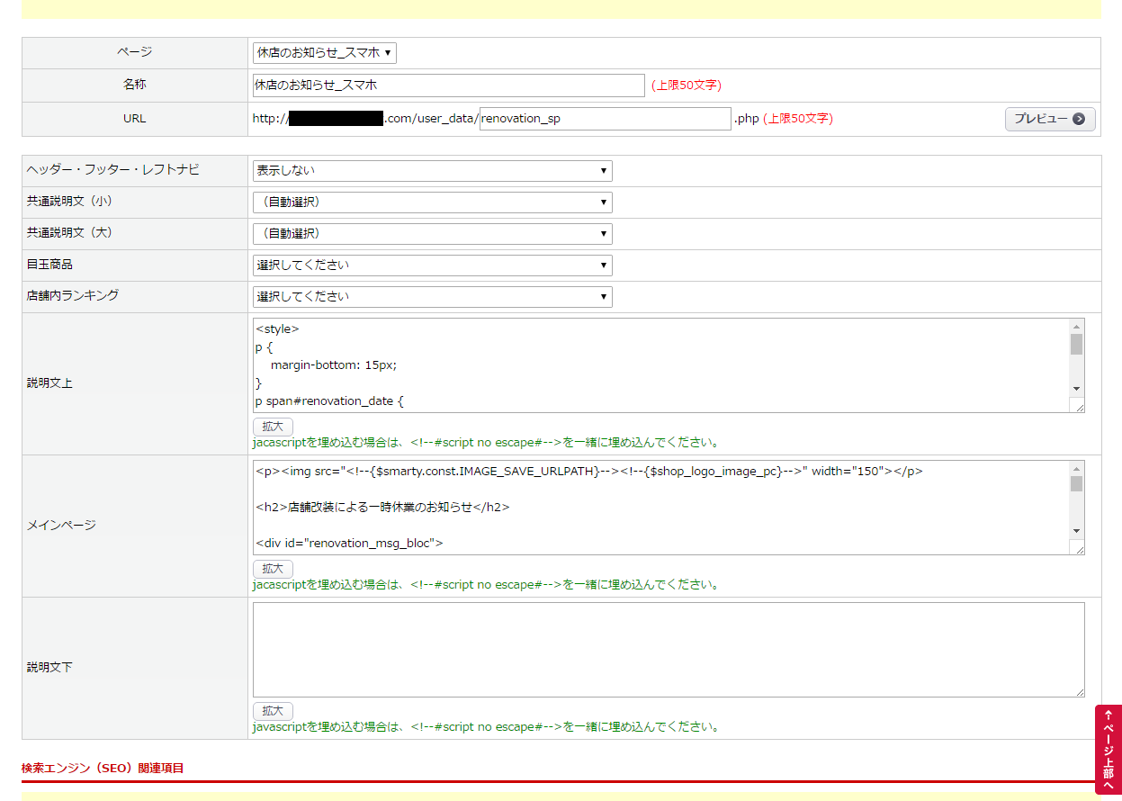Expand the 共通説明文（小） dropdown
The width and height of the screenshot is (1122, 801).
[432, 202]
